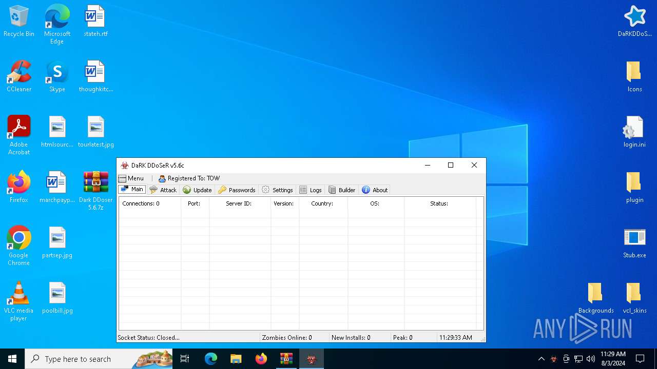Select the Backgrounds folder on desktop
This screenshot has width=657, height=369.
[596, 298]
